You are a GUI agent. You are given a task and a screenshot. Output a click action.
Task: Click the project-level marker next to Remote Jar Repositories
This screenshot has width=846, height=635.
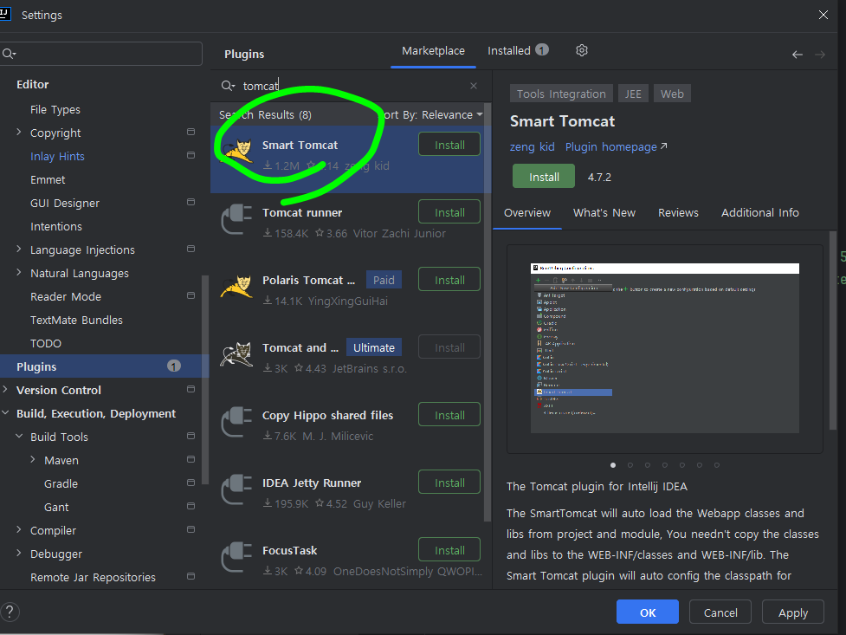click(191, 576)
